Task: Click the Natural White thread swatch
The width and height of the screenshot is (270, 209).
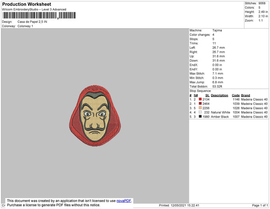Action: pos(200,112)
